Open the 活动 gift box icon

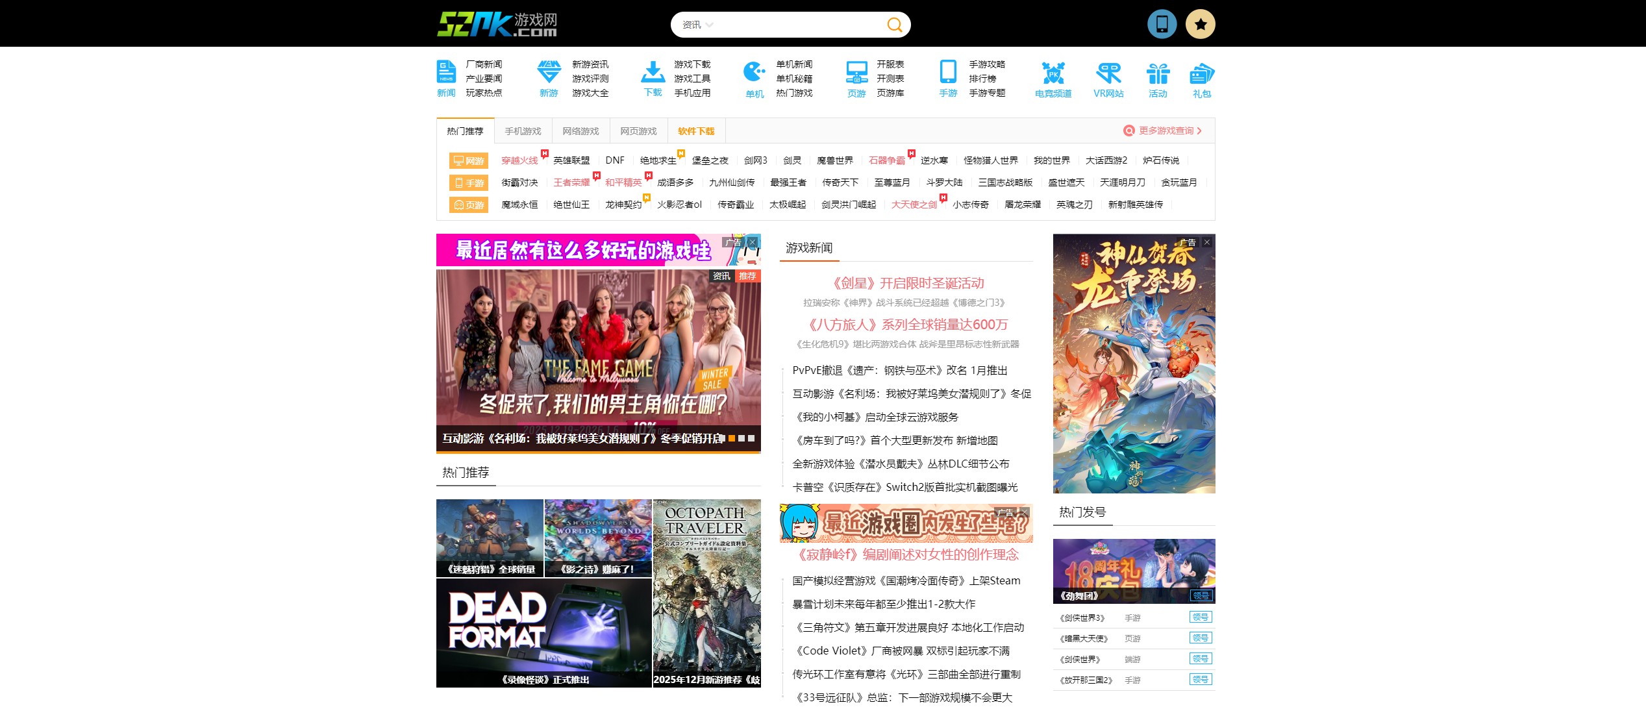pos(1158,73)
